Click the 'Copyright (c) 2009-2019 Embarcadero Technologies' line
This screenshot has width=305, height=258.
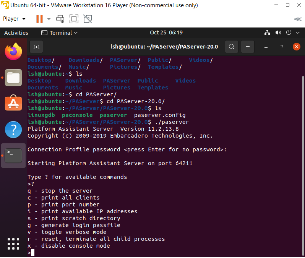click(120, 136)
